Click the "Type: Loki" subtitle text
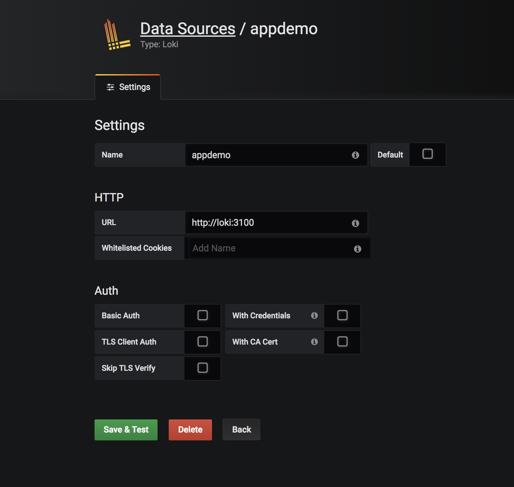This screenshot has width=514, height=487. 159,44
